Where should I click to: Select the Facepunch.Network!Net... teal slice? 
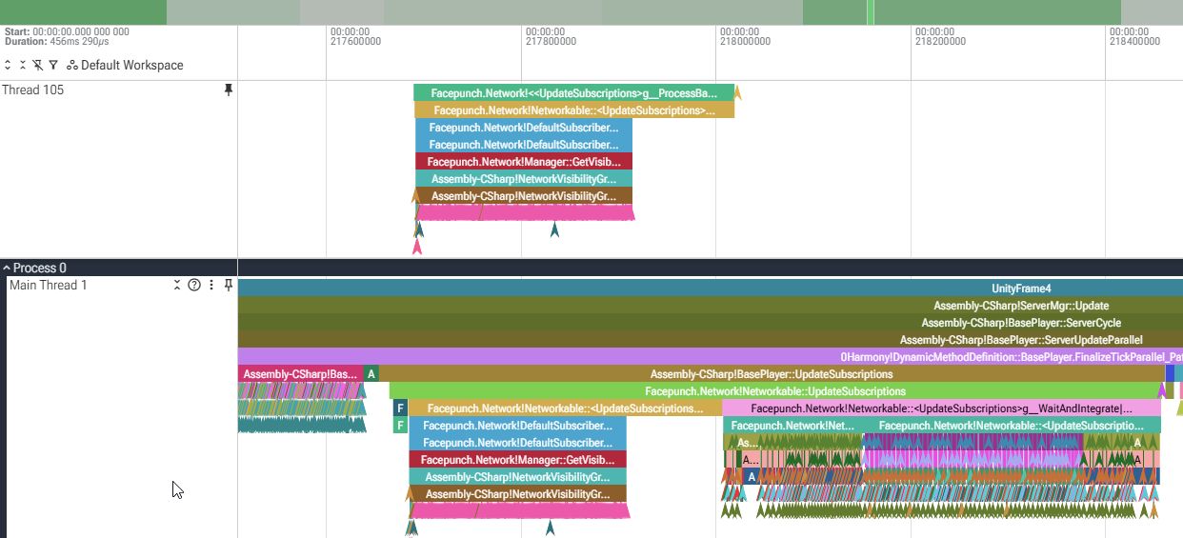click(x=792, y=426)
